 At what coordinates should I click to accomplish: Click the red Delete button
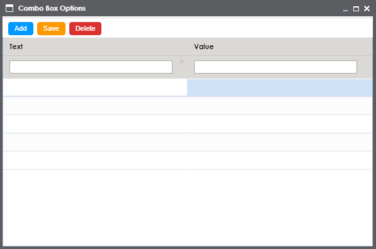pos(85,28)
